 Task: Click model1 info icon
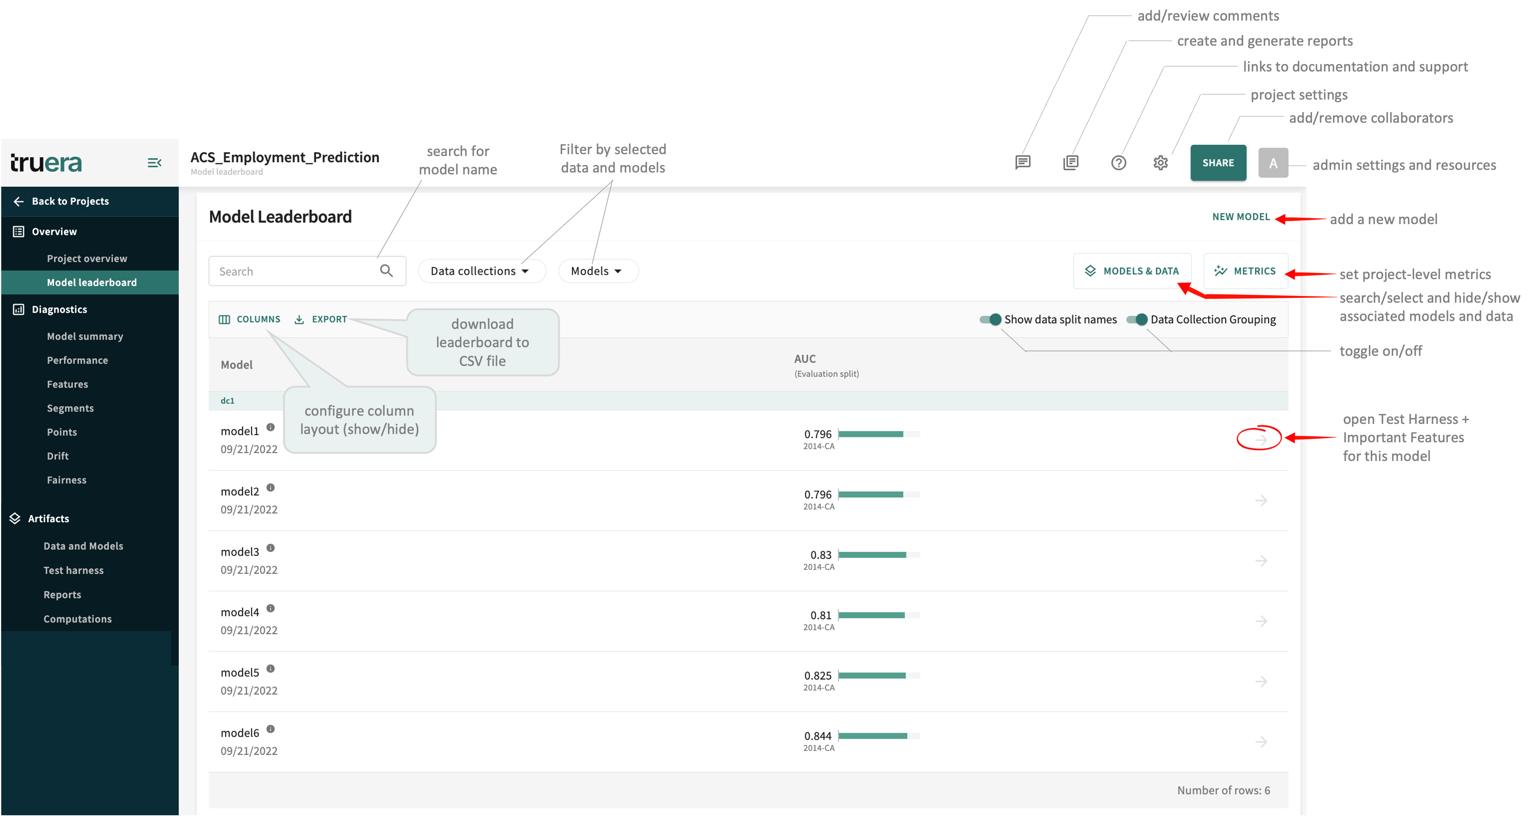pyautogui.click(x=270, y=427)
